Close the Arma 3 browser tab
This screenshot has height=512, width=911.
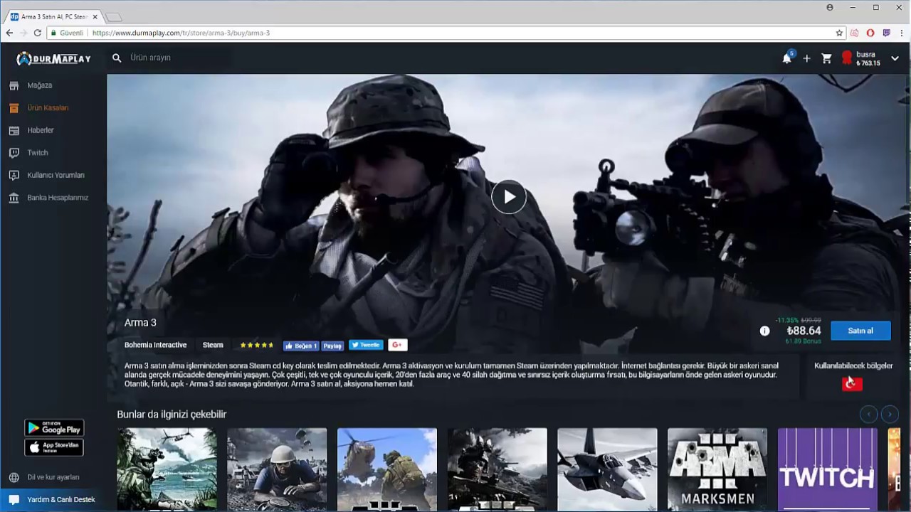click(x=95, y=16)
